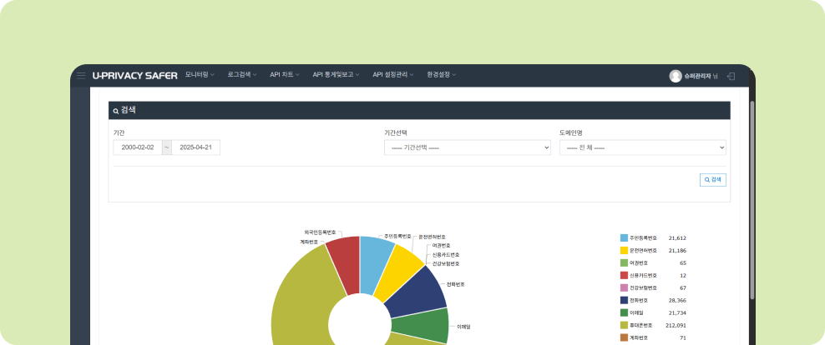825x345 pixels.
Task: Click the 기간 field label
Action: point(119,132)
